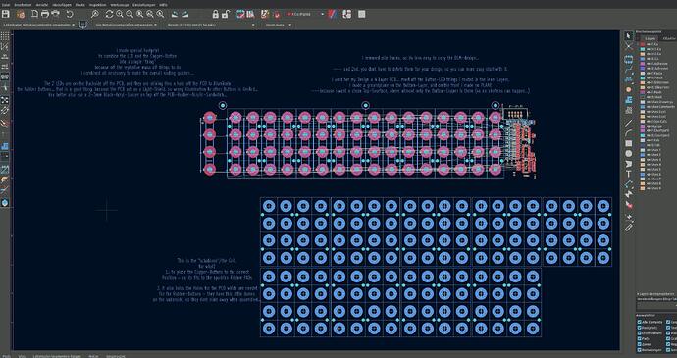
Task: Open the Ansicht menu
Action: click(x=42, y=4)
